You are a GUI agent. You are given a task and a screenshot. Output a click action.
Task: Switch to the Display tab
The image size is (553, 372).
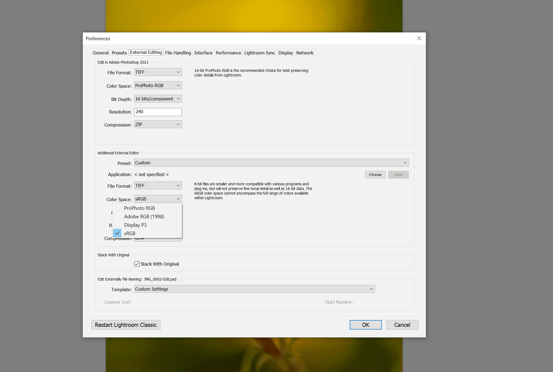pos(285,53)
